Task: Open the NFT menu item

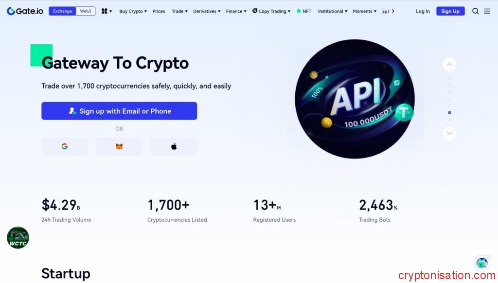Action: pyautogui.click(x=303, y=11)
